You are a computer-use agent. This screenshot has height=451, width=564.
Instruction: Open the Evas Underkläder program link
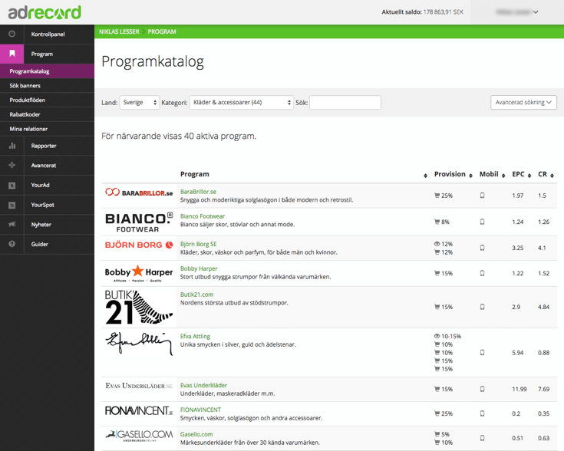(x=203, y=385)
